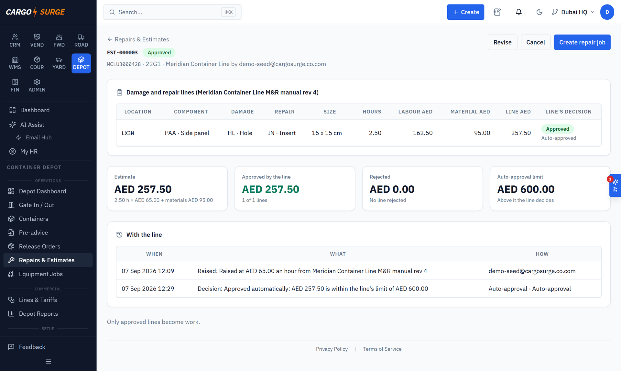
Task: Open Lines & Tariffs
Action: pyautogui.click(x=48, y=300)
